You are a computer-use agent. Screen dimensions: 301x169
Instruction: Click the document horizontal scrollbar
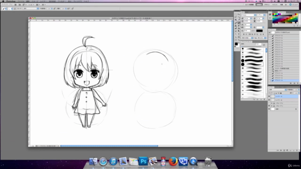[x=109, y=146]
